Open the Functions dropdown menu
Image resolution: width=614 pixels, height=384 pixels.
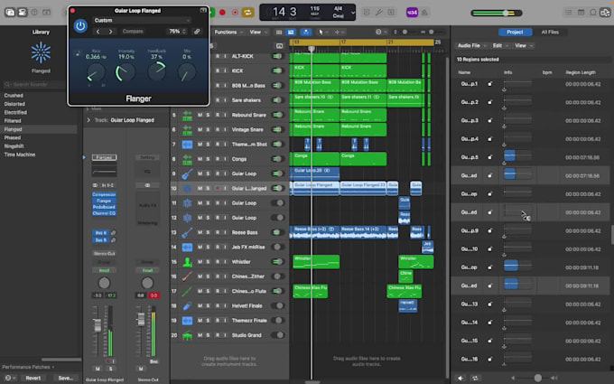point(228,33)
